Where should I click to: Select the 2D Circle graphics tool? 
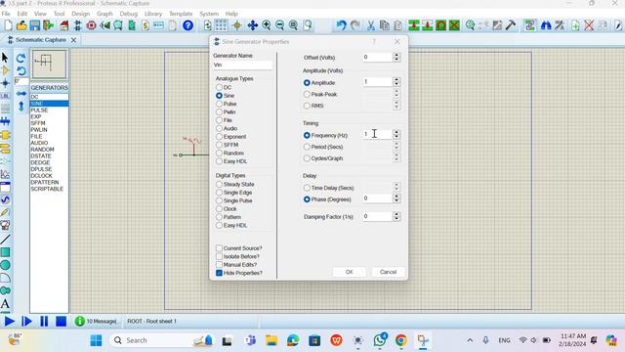5,265
